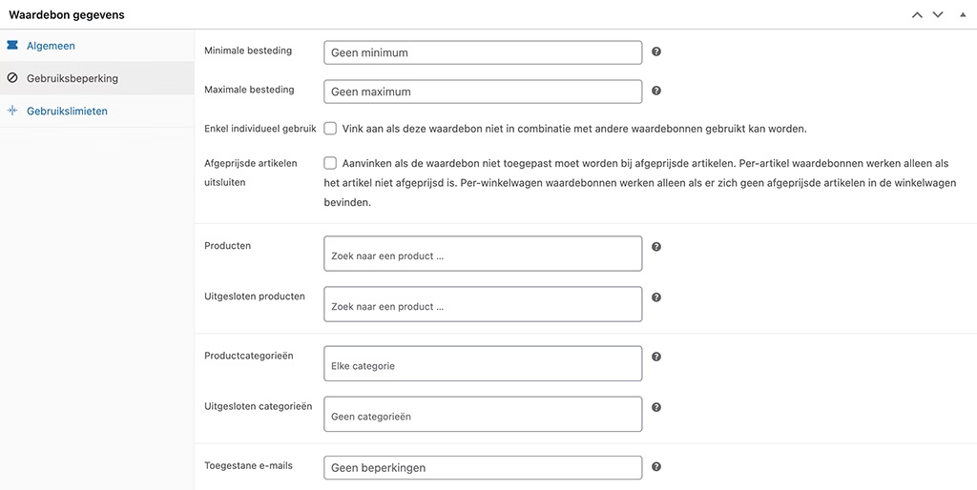
Task: Open the Gebruikslimieten tab
Action: pos(67,111)
